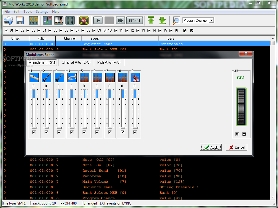This screenshot has width=278, height=208.
Task: Click the red target toolbar icon
Action: (84, 21)
